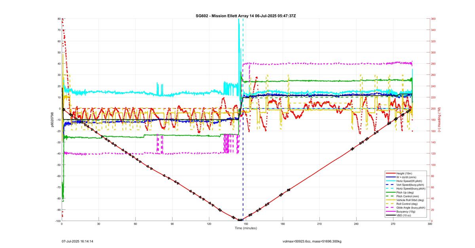Click the left y-axis tick label '80'

(x=59, y=19)
